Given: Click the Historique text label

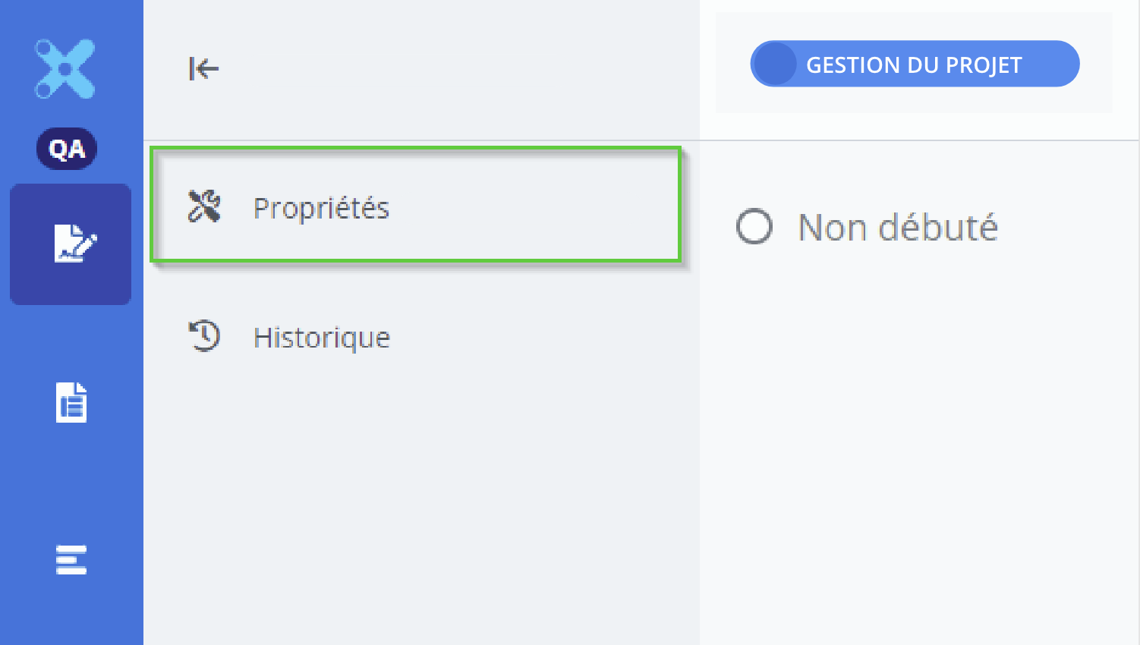Looking at the screenshot, I should click(x=322, y=338).
